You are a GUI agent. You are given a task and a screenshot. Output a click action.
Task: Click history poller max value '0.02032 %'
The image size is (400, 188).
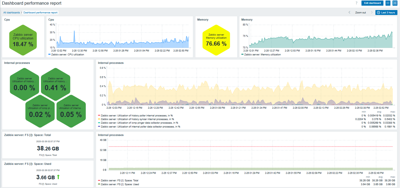[389, 115]
